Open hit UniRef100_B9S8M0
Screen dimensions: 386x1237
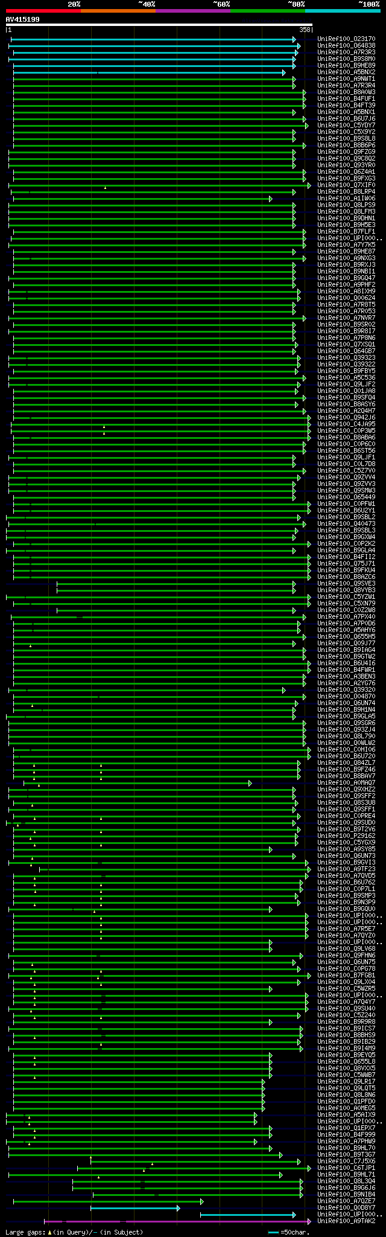[346, 59]
